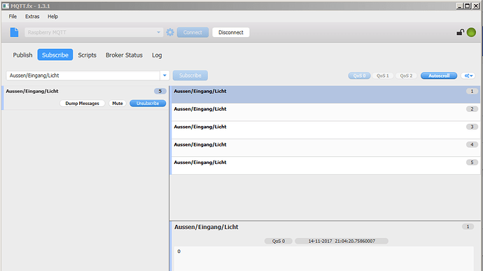Switch to the Subscribe tab
This screenshot has height=271, width=483.
pyautogui.click(x=55, y=55)
